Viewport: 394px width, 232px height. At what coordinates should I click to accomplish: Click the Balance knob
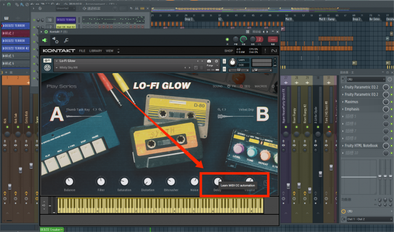(70, 182)
